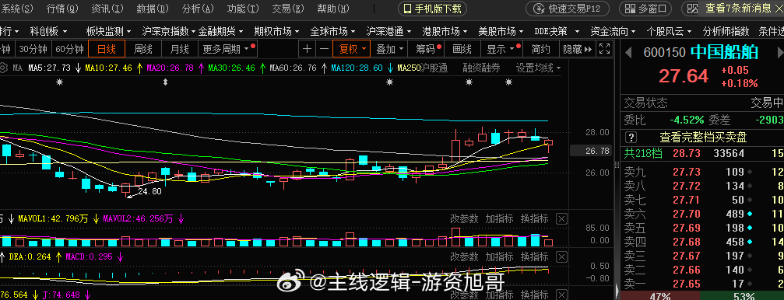Click MA20 up arrow indicator

pyautogui.click(x=201, y=68)
